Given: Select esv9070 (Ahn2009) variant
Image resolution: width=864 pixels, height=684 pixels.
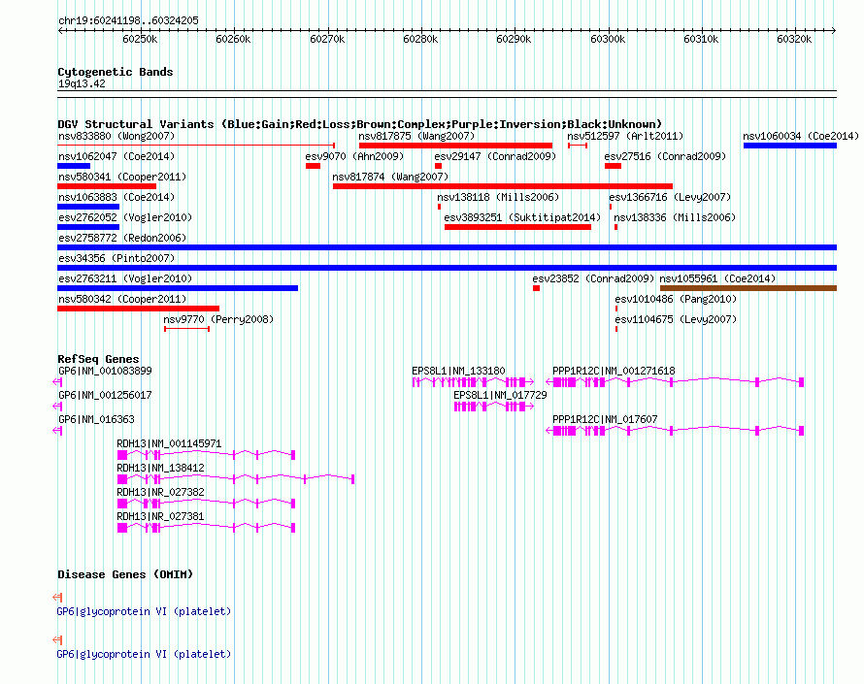Looking at the screenshot, I should click(x=313, y=166).
